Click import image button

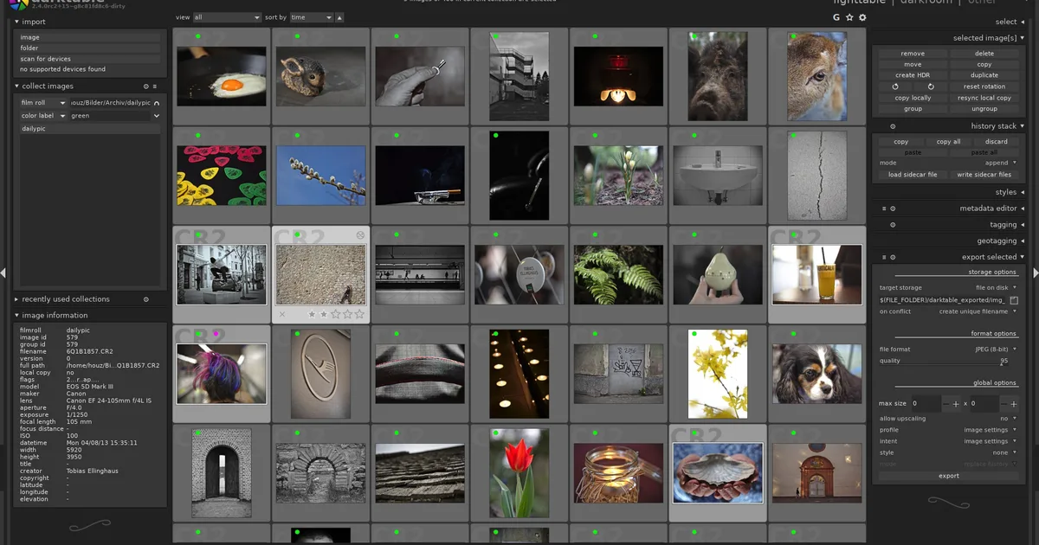tap(88, 37)
